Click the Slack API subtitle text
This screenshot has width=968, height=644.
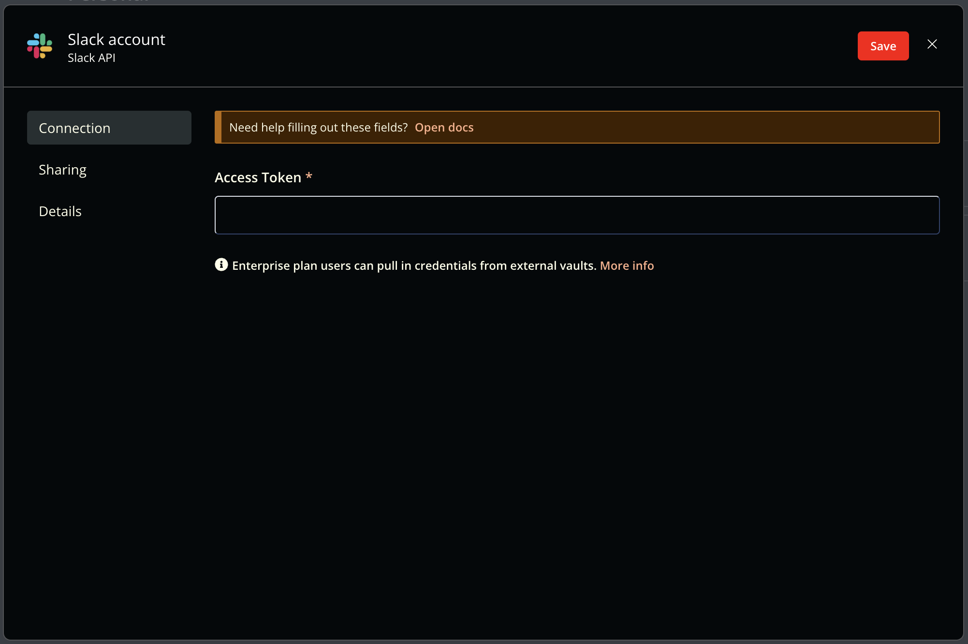pos(91,58)
